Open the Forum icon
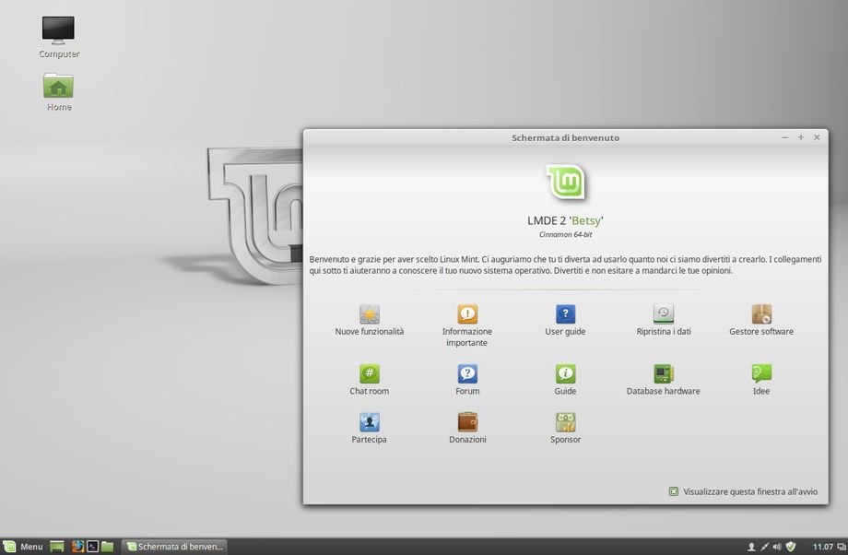Screen dimensions: 848x555 coord(467,374)
